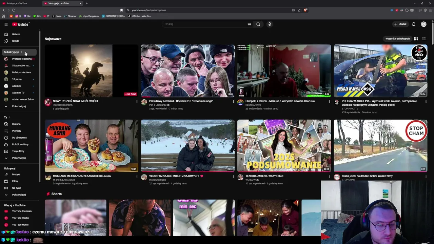The width and height of the screenshot is (434, 244).
Task: Play STOP CHAM road video thumbnail
Action: coord(380,146)
